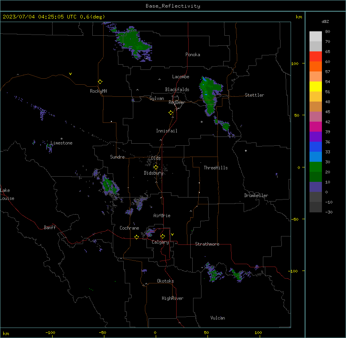
Task: Select the HighRiver town label
Action: tap(173, 298)
